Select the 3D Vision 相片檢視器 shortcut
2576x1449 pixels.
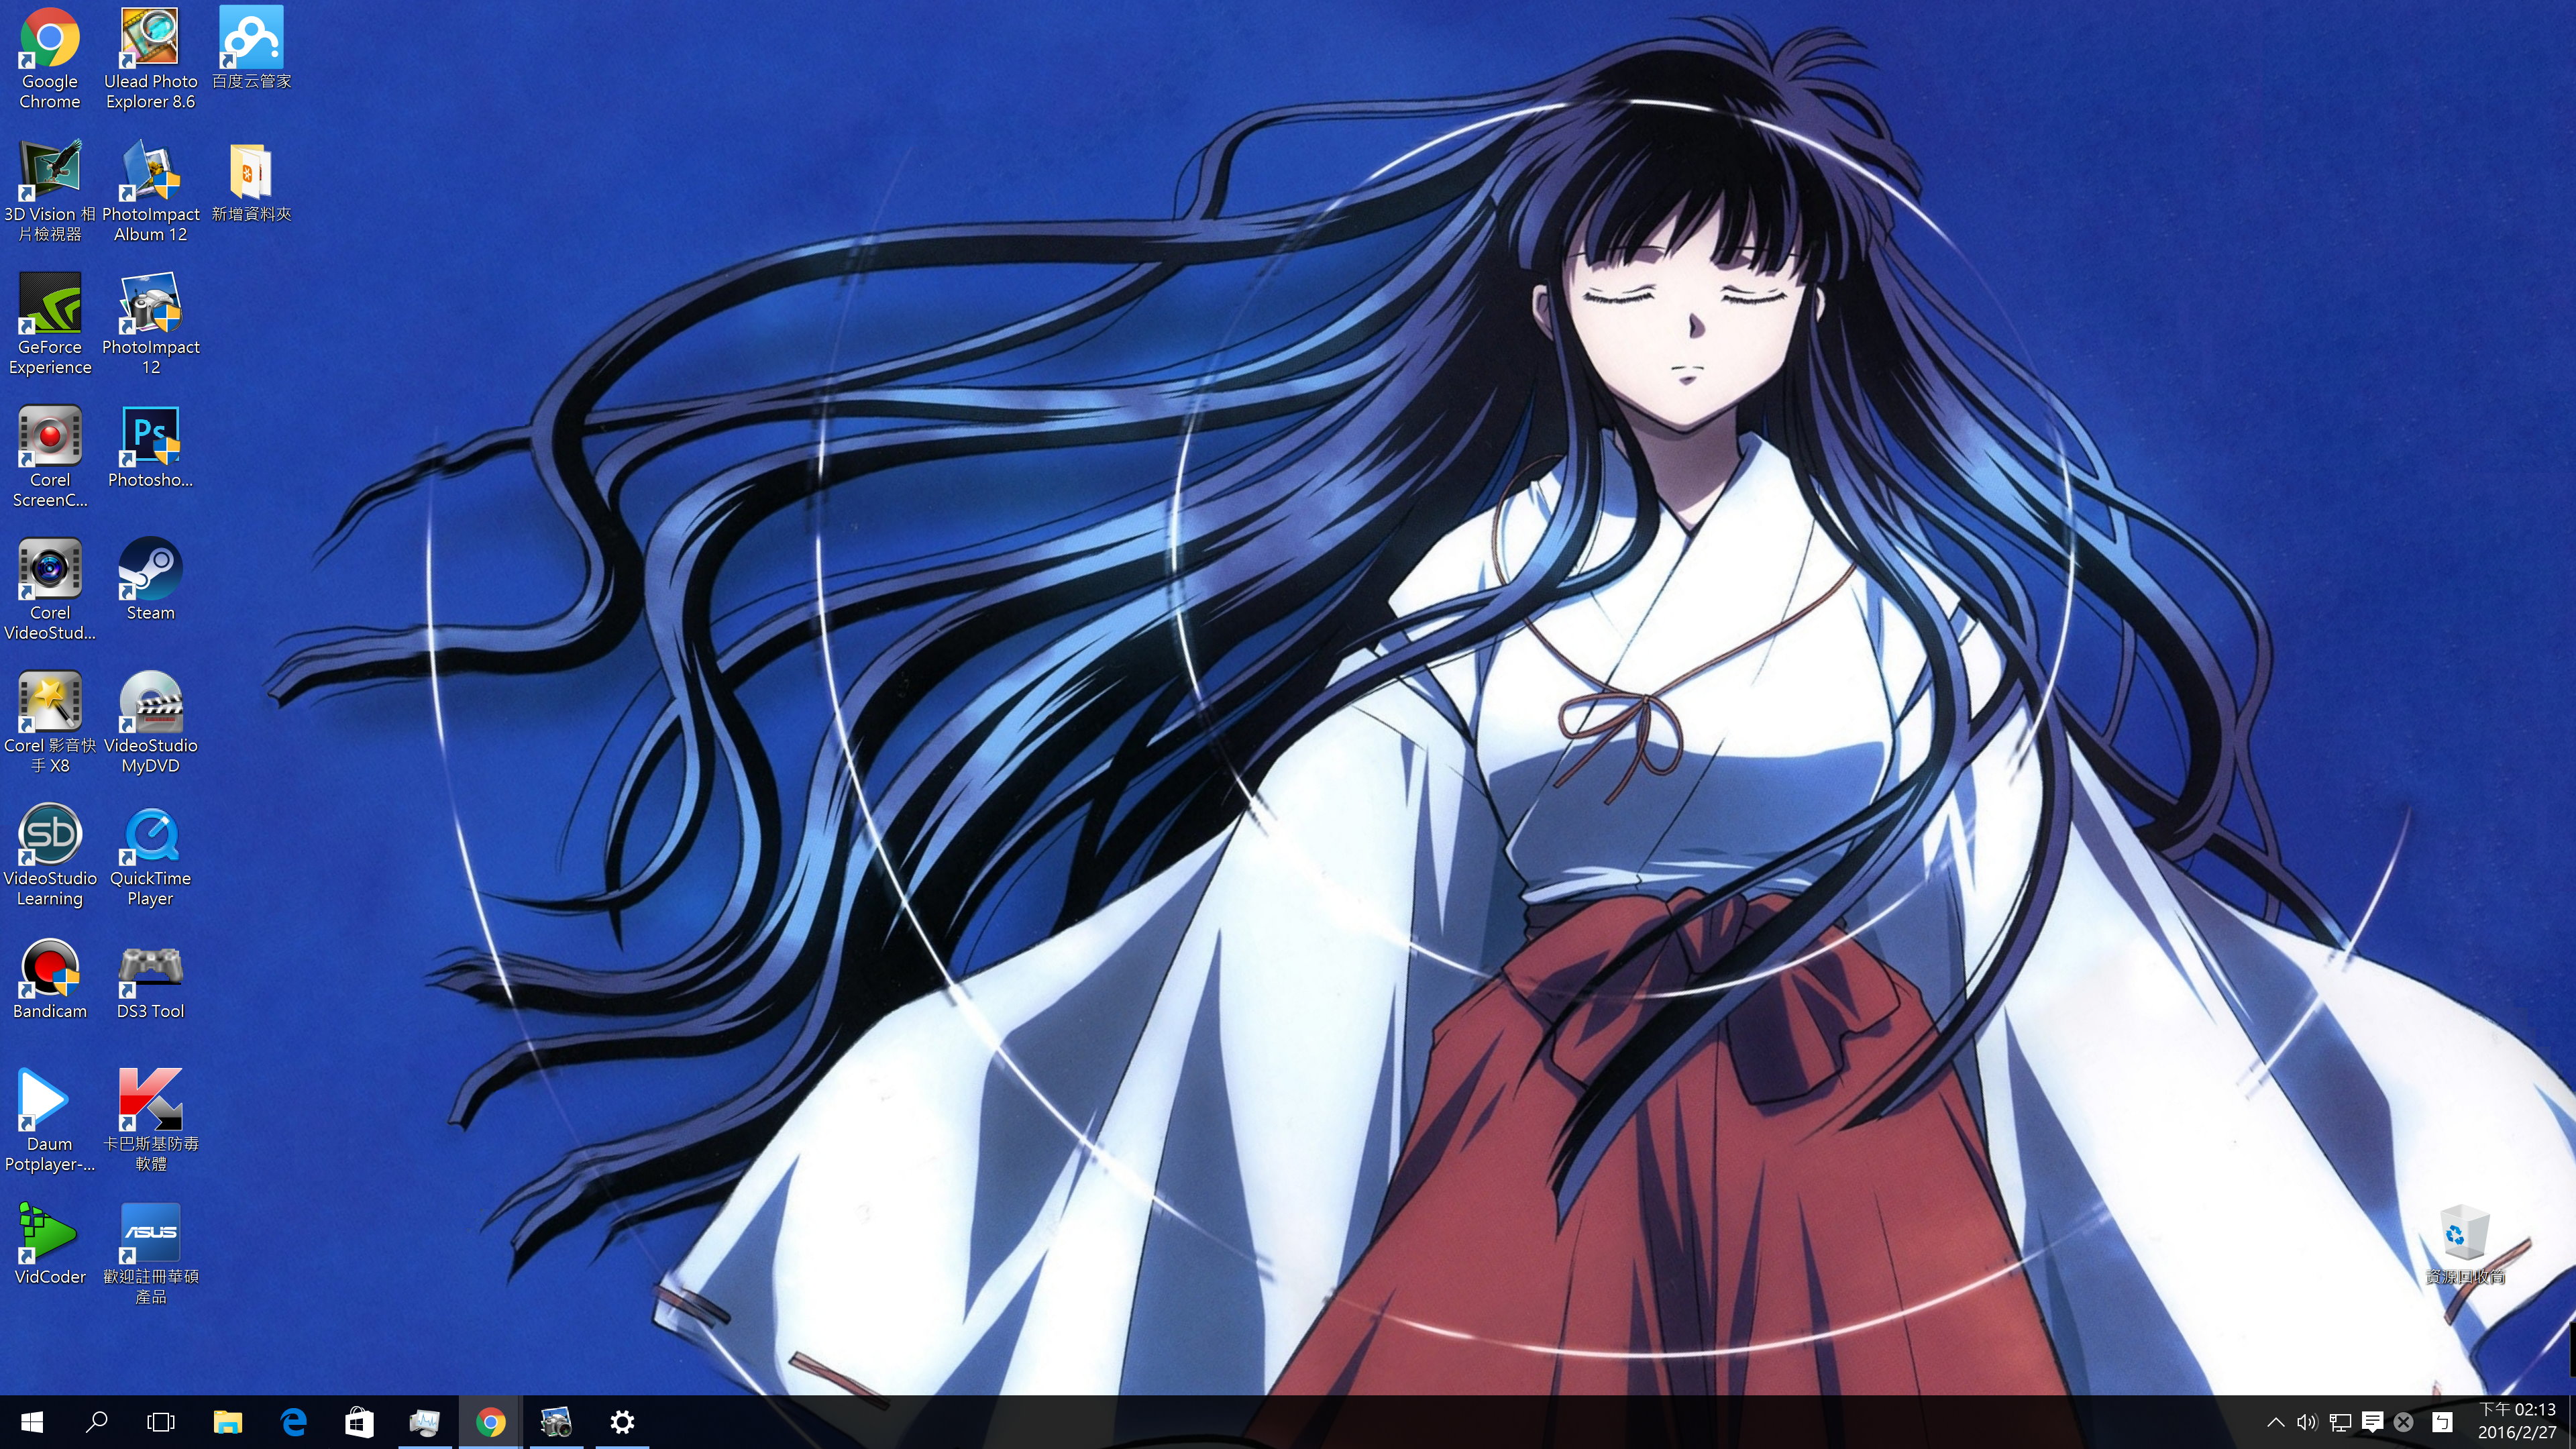(x=50, y=191)
